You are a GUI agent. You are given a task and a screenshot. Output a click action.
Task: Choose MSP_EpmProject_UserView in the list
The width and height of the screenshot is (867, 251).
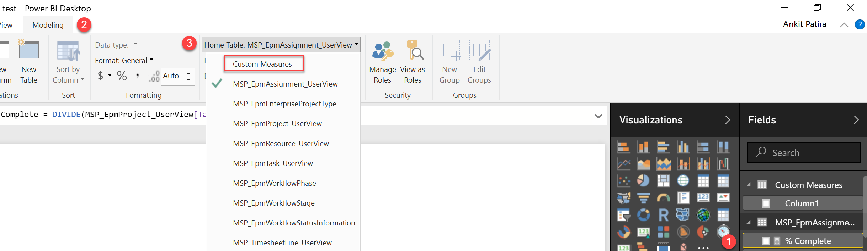click(x=277, y=124)
